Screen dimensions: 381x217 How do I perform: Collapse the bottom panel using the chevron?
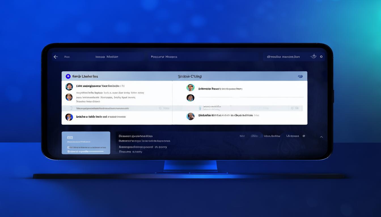click(x=321, y=137)
